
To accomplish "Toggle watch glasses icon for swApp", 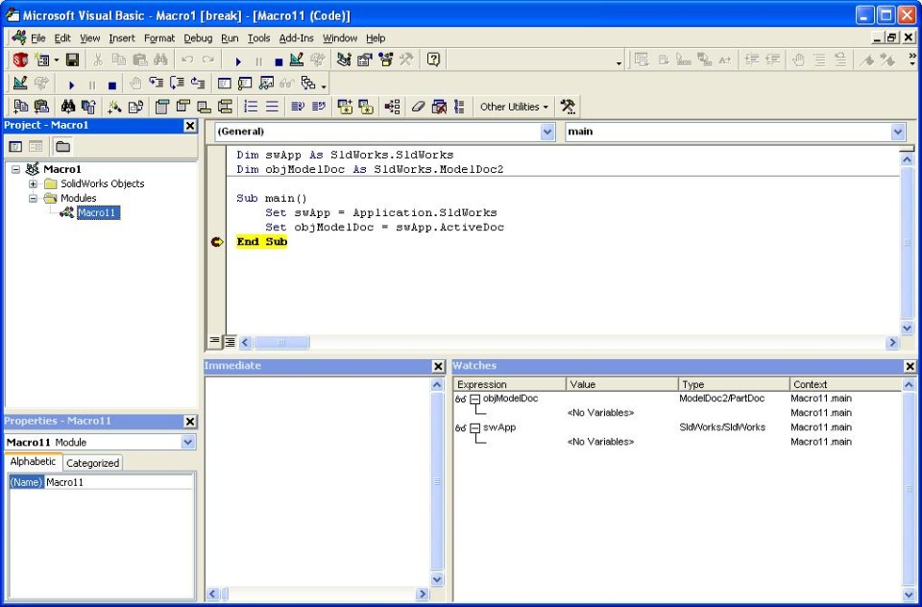I will pos(460,427).
